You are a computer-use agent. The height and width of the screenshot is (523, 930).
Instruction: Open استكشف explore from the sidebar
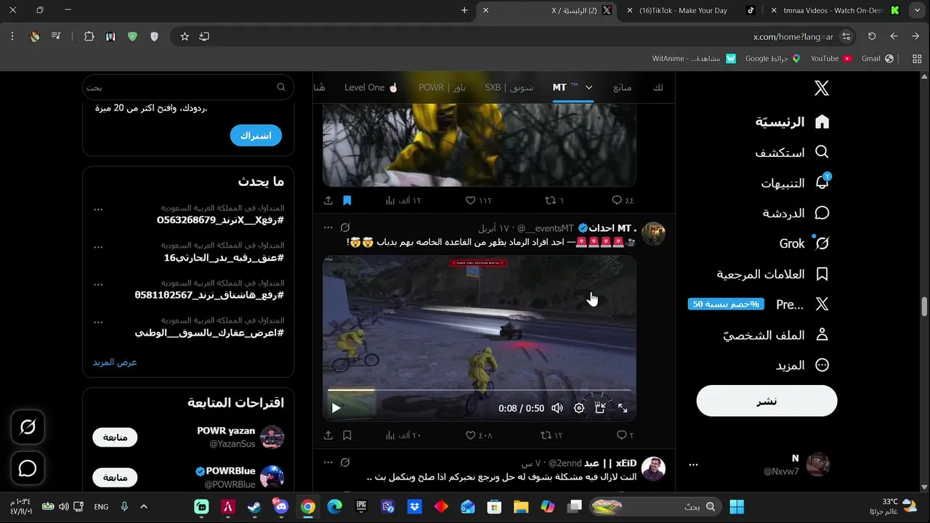point(792,153)
